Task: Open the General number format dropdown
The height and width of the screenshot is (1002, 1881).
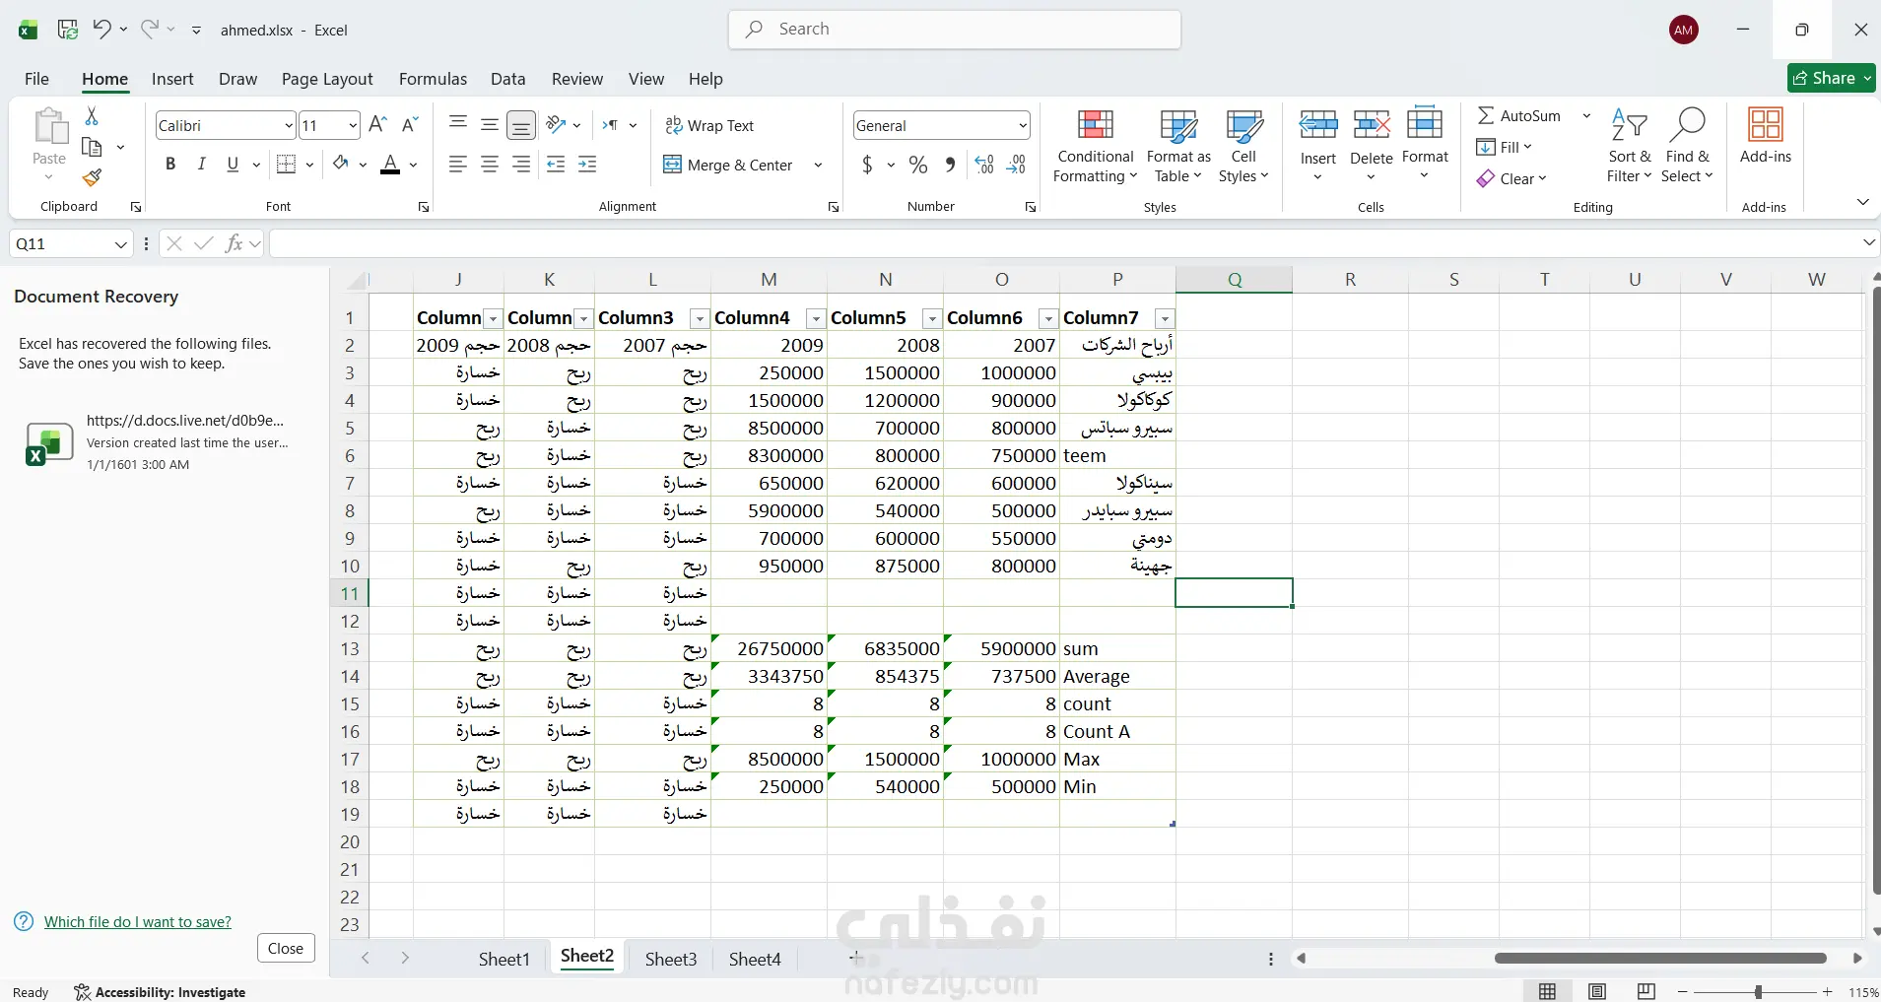Action: [x=1023, y=125]
